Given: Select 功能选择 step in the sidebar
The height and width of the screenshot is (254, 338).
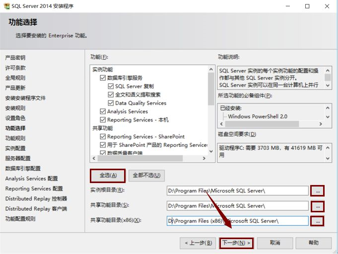Looking at the screenshot, I should [15, 128].
